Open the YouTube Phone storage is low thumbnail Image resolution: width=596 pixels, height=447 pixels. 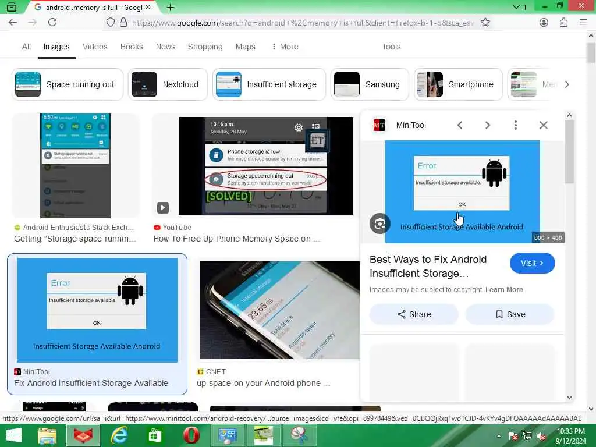pos(265,166)
